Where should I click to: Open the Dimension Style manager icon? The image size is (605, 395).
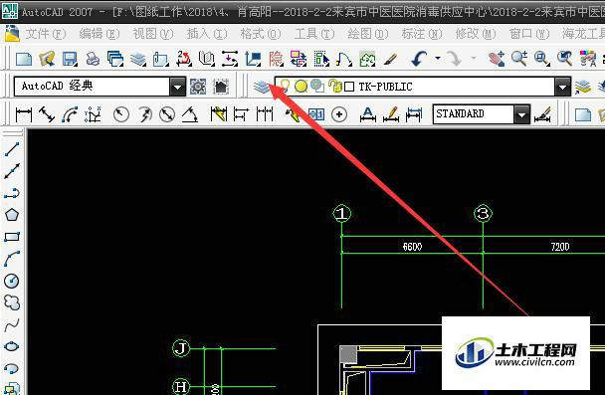[542, 114]
